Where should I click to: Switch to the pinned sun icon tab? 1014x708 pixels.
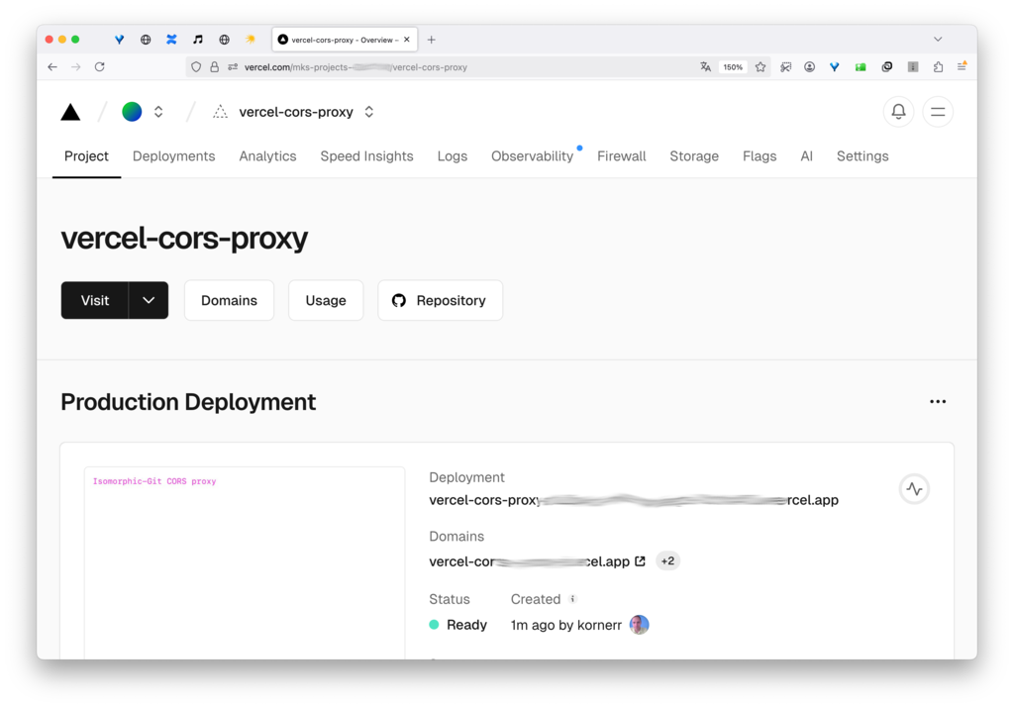(250, 40)
